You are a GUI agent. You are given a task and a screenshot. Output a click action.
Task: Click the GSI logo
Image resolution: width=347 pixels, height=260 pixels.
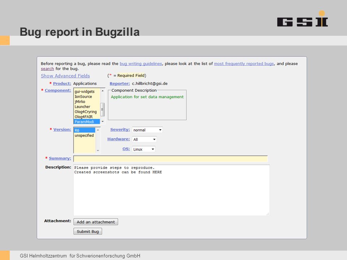pyautogui.click(x=303, y=19)
